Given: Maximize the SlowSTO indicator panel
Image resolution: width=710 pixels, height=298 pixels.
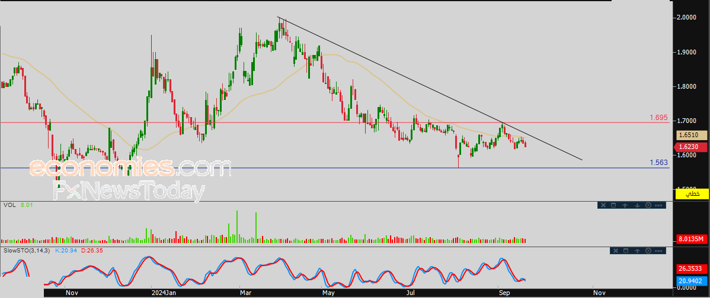Looking at the screenshot, I should (626, 251).
